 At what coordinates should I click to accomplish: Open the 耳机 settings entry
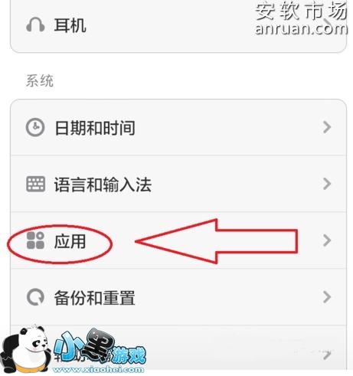coord(178,25)
